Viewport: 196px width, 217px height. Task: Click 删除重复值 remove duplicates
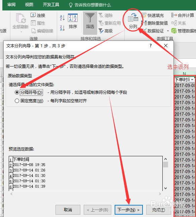click(x=155, y=23)
